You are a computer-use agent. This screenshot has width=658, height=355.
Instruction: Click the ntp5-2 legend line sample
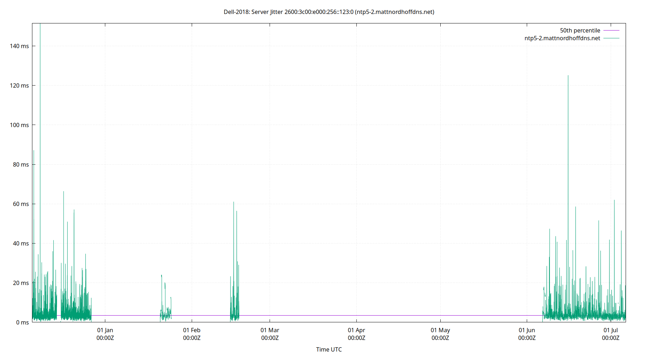(x=612, y=38)
